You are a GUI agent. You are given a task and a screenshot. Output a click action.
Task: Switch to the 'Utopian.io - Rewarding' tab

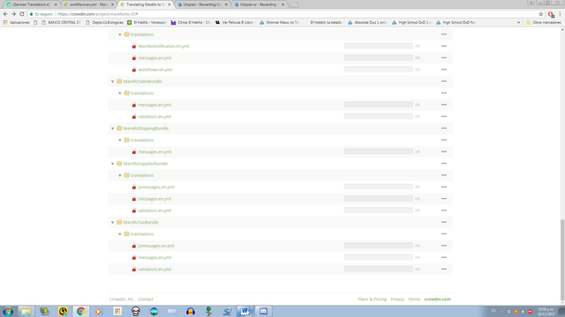259,4
